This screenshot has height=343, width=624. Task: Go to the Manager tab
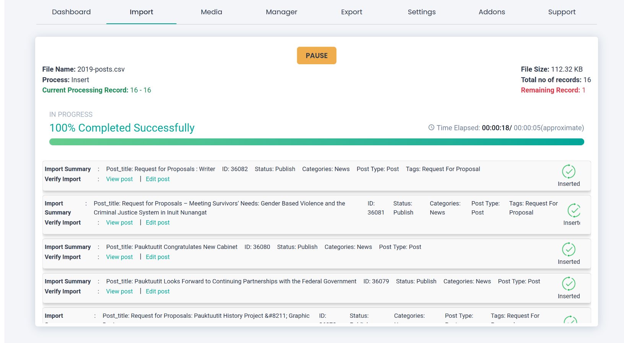point(281,12)
